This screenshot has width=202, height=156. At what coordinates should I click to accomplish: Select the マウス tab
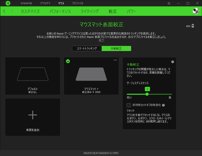click(x=61, y=3)
